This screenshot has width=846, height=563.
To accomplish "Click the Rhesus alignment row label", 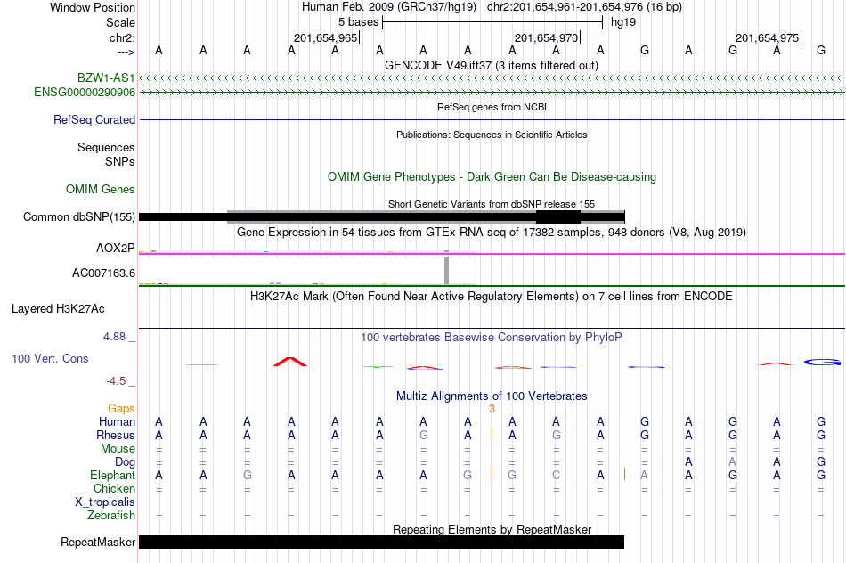I will click(116, 435).
